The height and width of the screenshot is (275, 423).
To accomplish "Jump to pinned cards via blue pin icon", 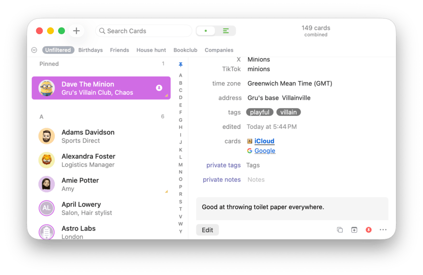I will 181,64.
